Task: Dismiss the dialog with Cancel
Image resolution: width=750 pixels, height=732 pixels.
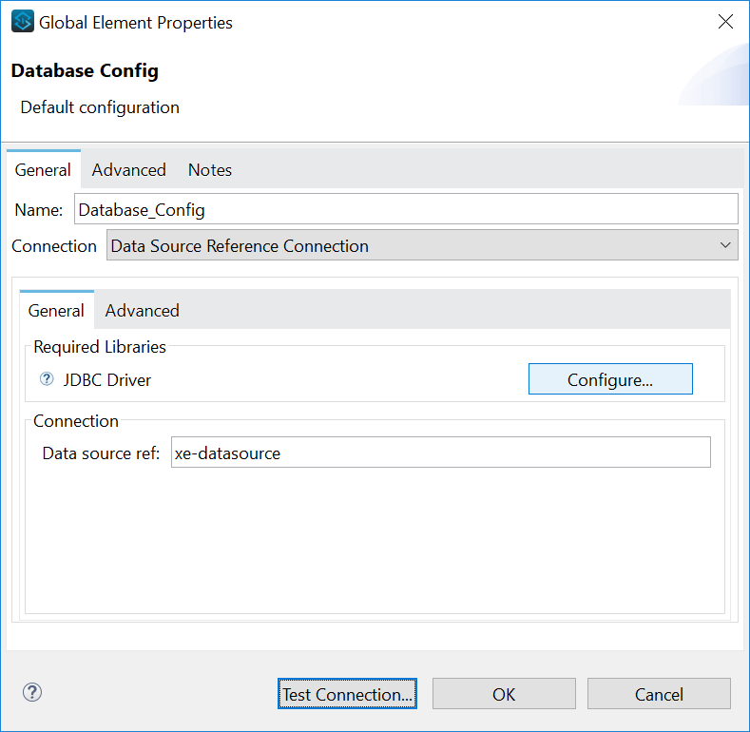Action: pos(659,694)
